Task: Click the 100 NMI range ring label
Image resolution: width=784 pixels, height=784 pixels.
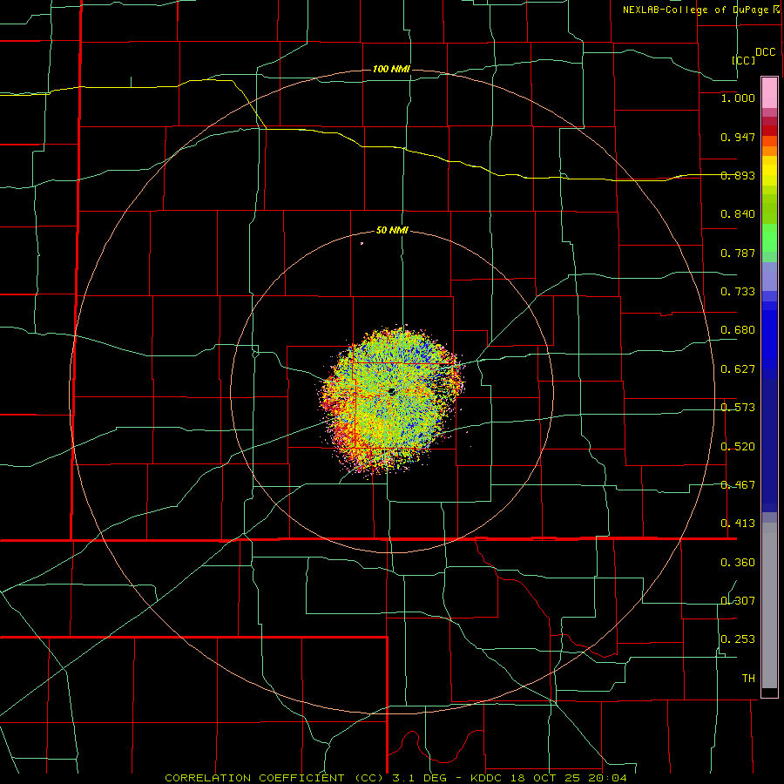Action: (x=391, y=69)
